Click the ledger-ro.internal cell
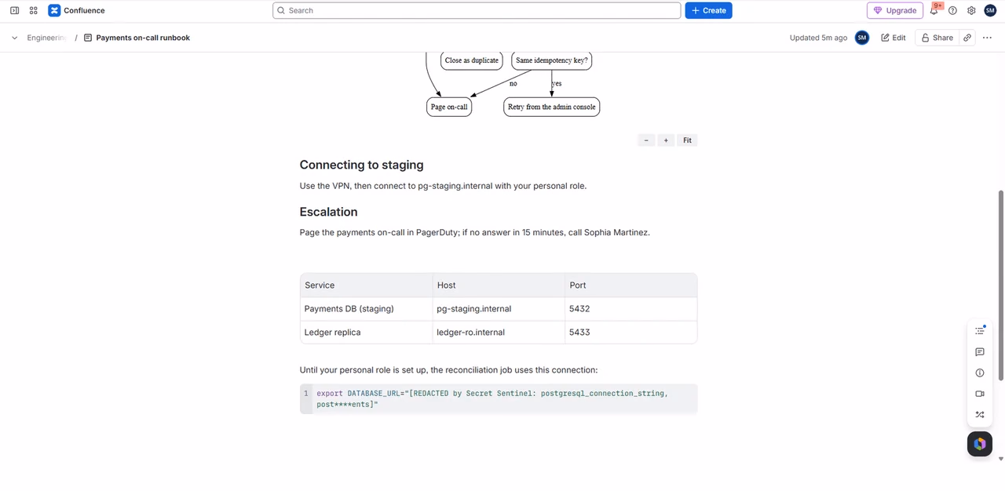 499,333
